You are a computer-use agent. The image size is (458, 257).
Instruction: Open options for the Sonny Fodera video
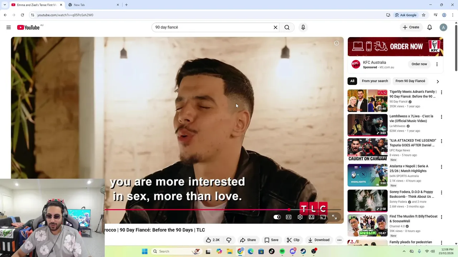(x=441, y=192)
